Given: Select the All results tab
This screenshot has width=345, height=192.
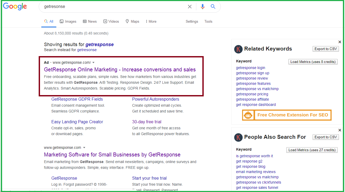Looking at the screenshot, I should 49,22.
